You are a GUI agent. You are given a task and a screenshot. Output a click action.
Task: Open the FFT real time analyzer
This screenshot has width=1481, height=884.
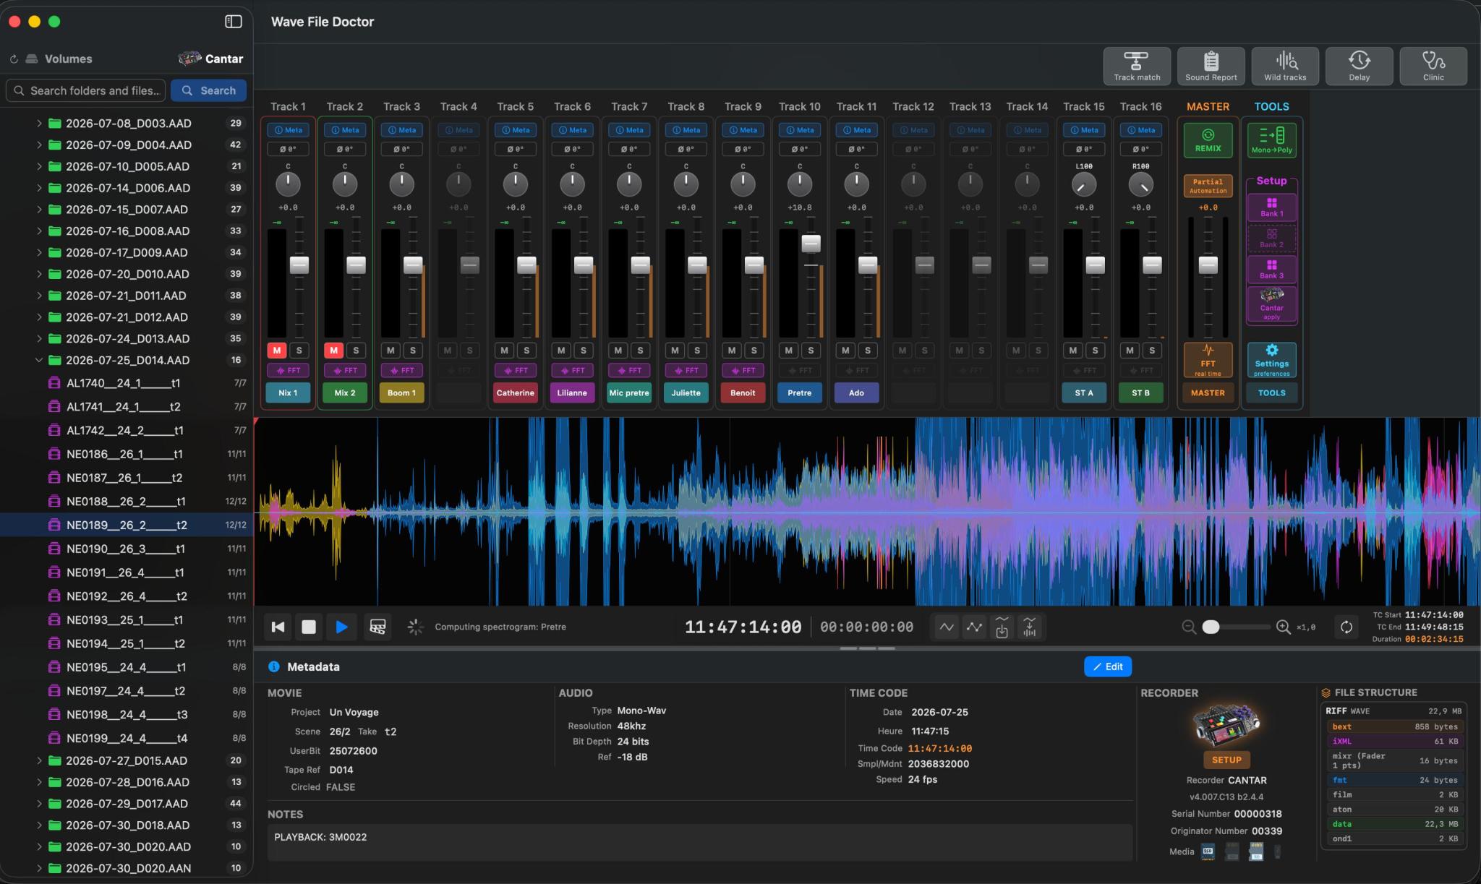(1208, 360)
